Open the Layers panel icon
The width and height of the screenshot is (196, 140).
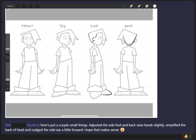147,6
